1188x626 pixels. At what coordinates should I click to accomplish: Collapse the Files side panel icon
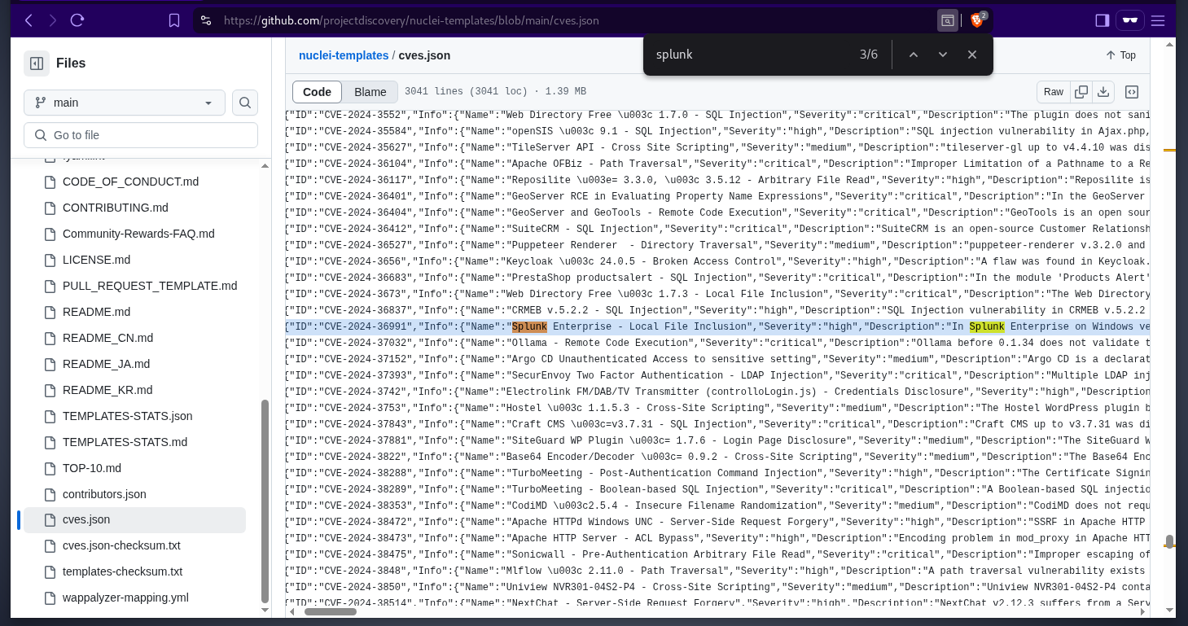(x=36, y=63)
